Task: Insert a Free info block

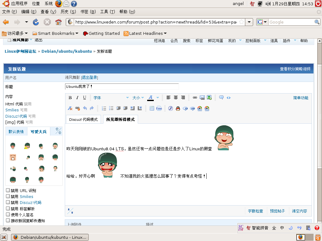Action: coord(159,108)
